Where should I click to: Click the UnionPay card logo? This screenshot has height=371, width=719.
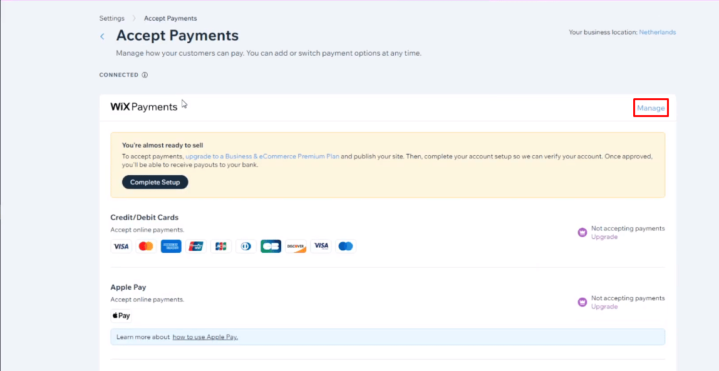[x=196, y=246]
